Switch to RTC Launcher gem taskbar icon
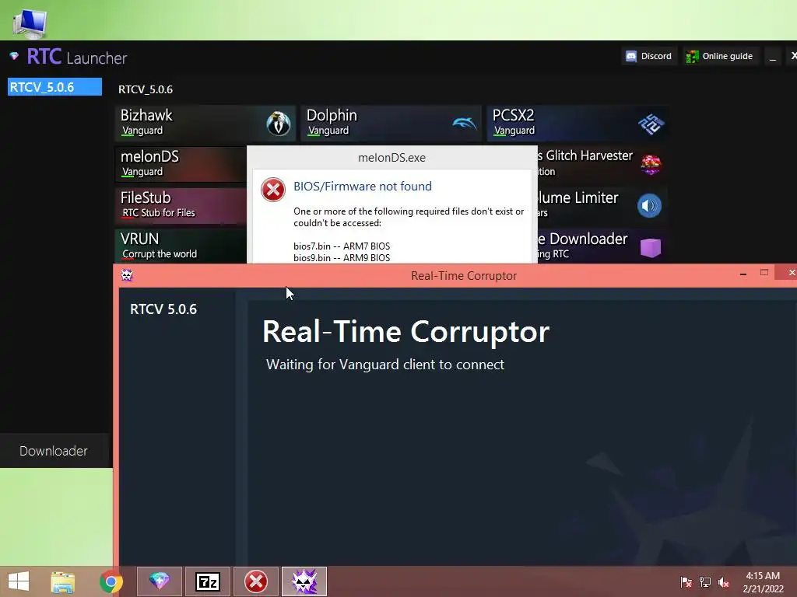The width and height of the screenshot is (797, 597). coord(159,581)
